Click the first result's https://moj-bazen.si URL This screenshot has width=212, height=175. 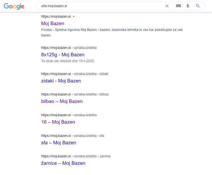pyautogui.click(x=56, y=17)
